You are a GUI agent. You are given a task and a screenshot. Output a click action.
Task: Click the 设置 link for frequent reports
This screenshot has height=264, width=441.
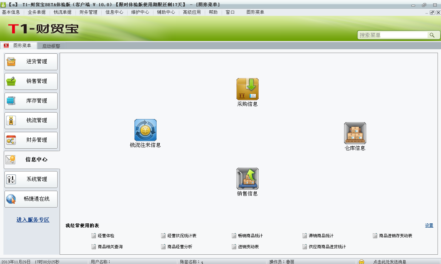pos(429,225)
